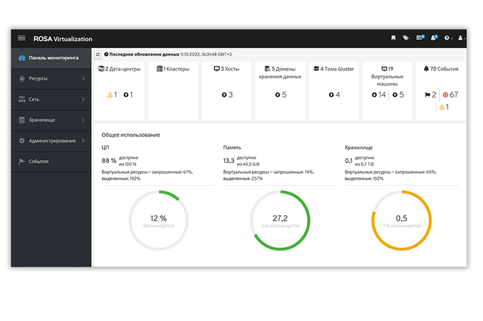Click the error count 67 in События card
483x321 pixels.
click(450, 95)
